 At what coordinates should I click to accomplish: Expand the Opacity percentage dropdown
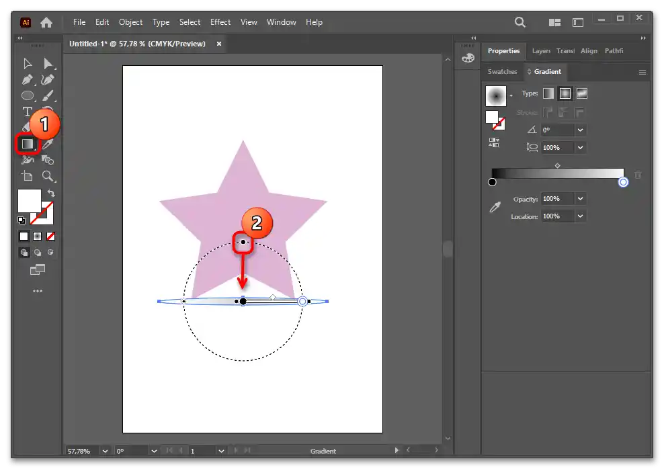pos(580,199)
